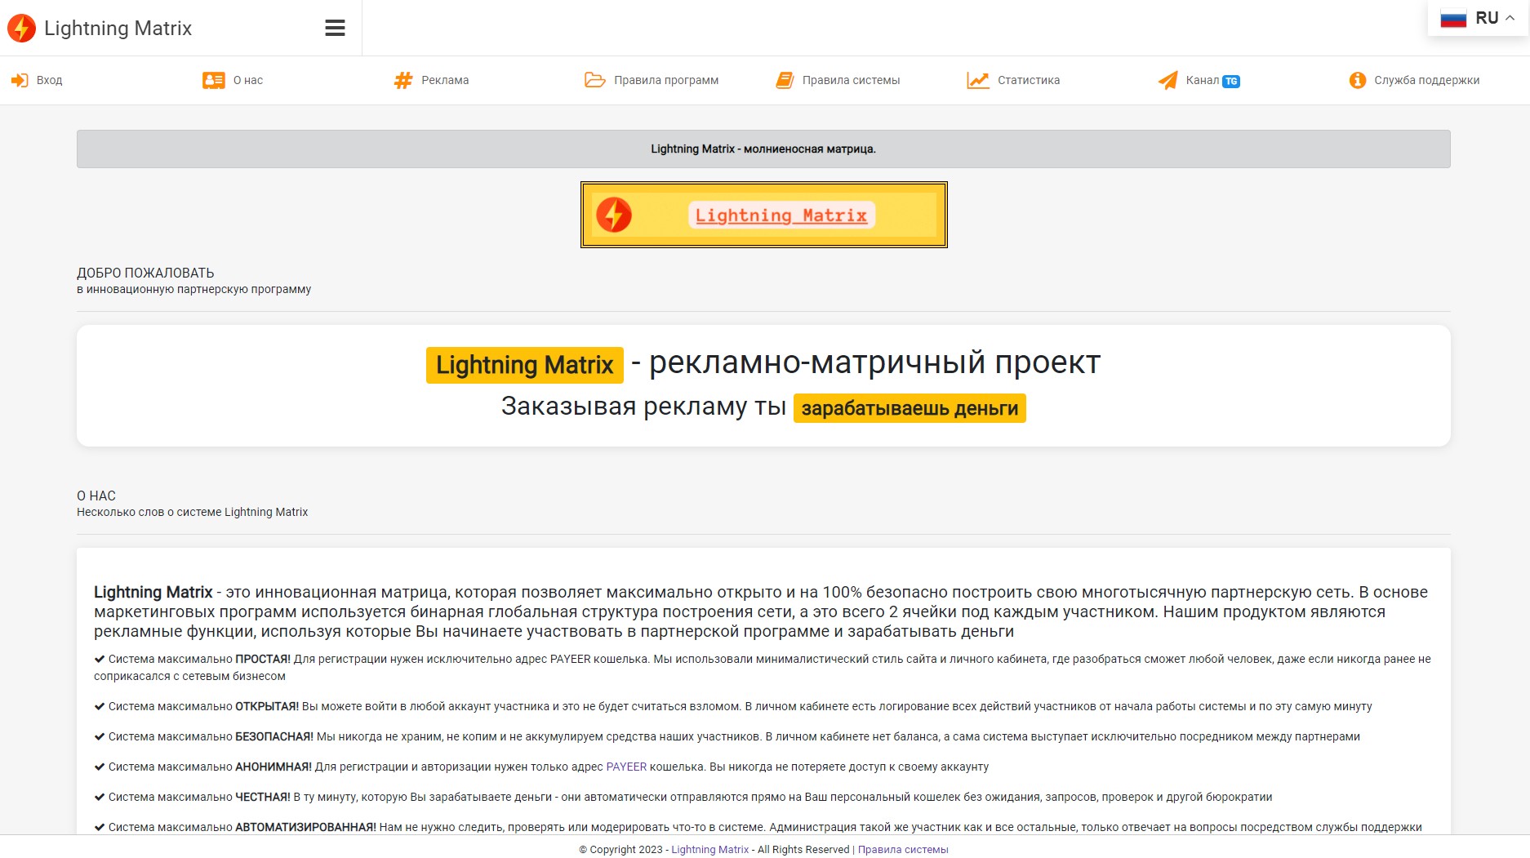Click the TG badge next to Канал
Viewport: 1530px width, 858px height.
point(1231,81)
